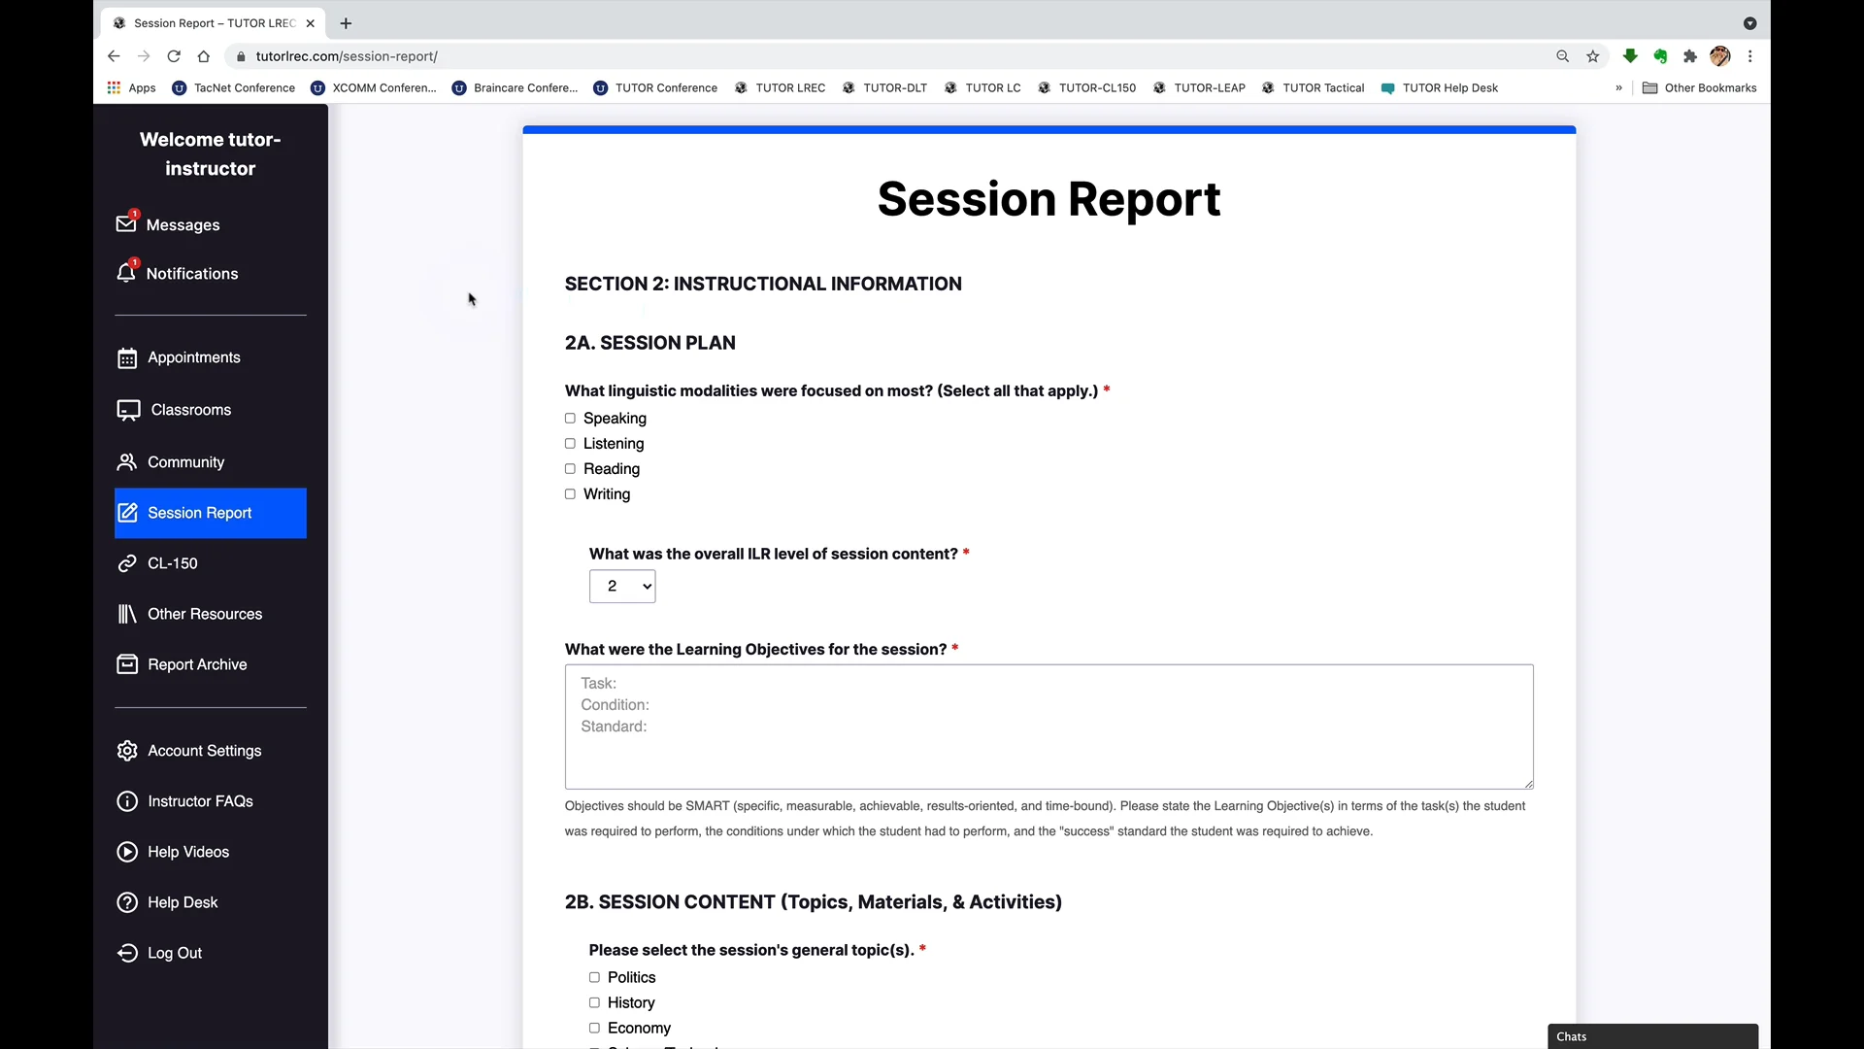Image resolution: width=1864 pixels, height=1049 pixels.
Task: Click the Help Videos play icon
Action: pyautogui.click(x=127, y=852)
